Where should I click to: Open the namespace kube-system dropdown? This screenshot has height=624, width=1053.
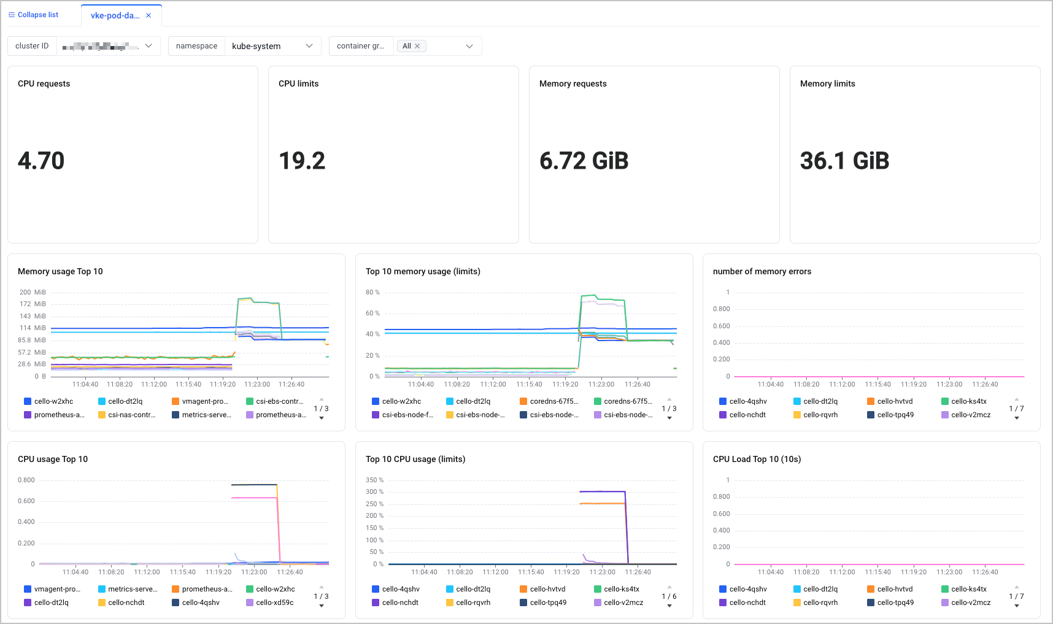pyautogui.click(x=272, y=46)
